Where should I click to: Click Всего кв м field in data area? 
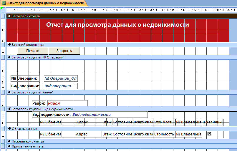[143, 134]
